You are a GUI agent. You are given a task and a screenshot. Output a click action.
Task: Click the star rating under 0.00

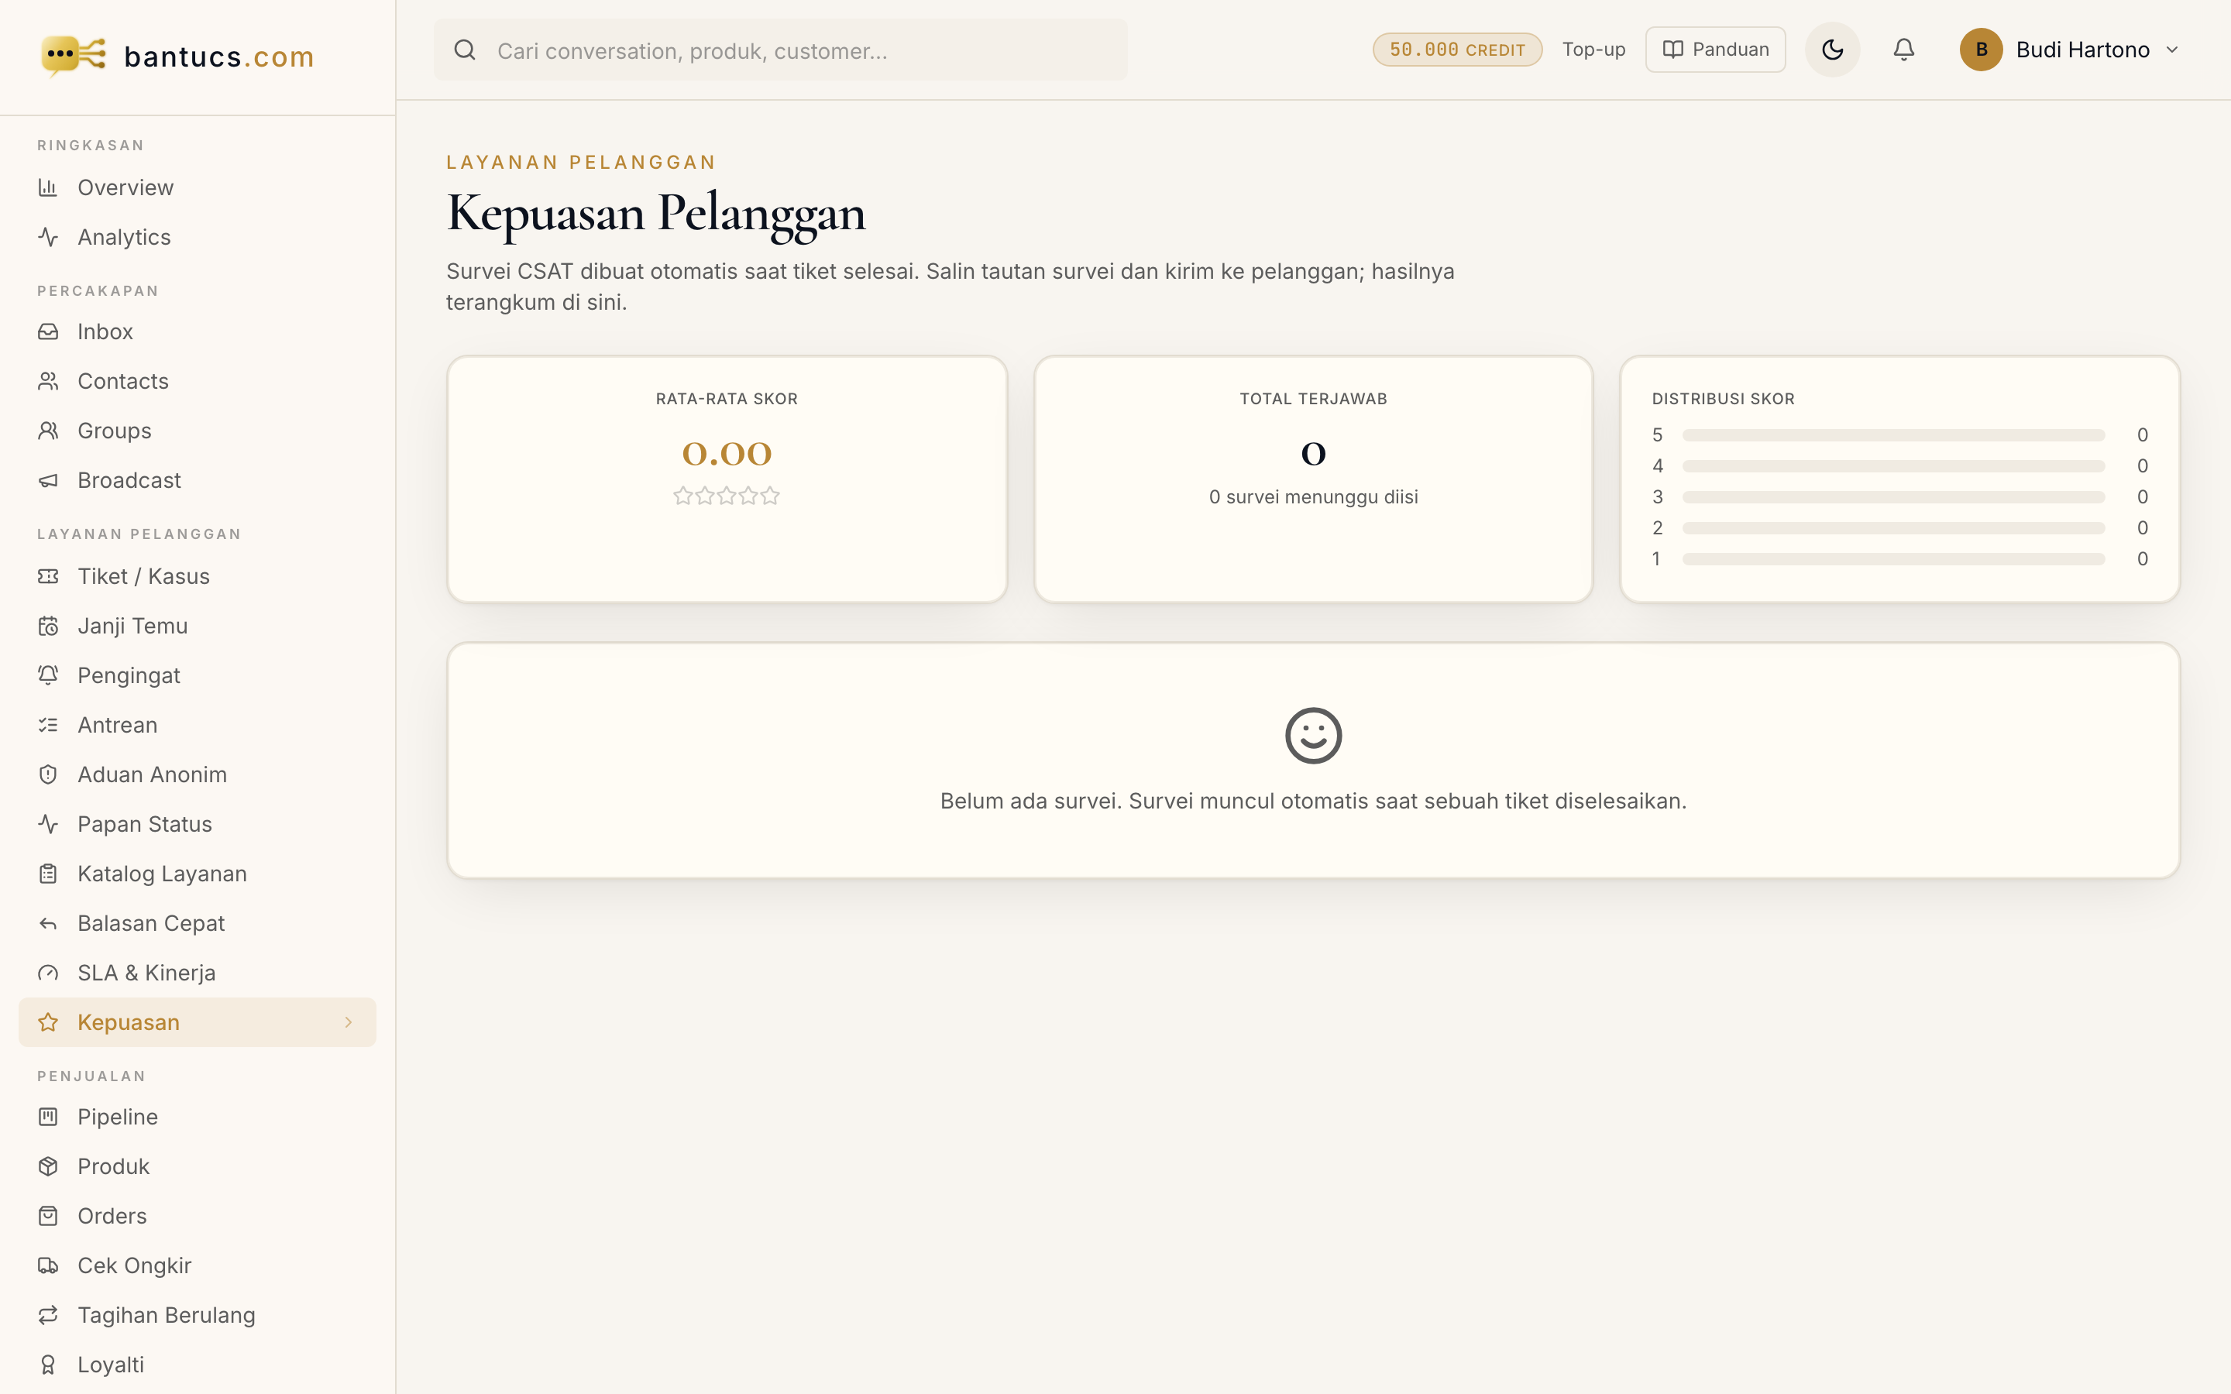[x=727, y=496]
